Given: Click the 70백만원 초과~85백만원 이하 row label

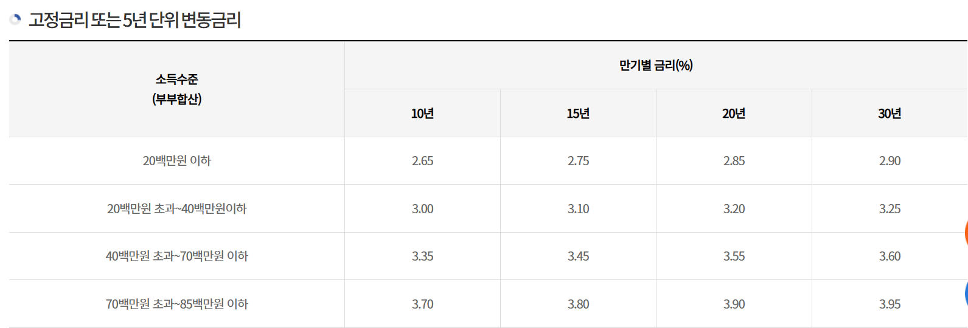Looking at the screenshot, I should coord(177,304).
